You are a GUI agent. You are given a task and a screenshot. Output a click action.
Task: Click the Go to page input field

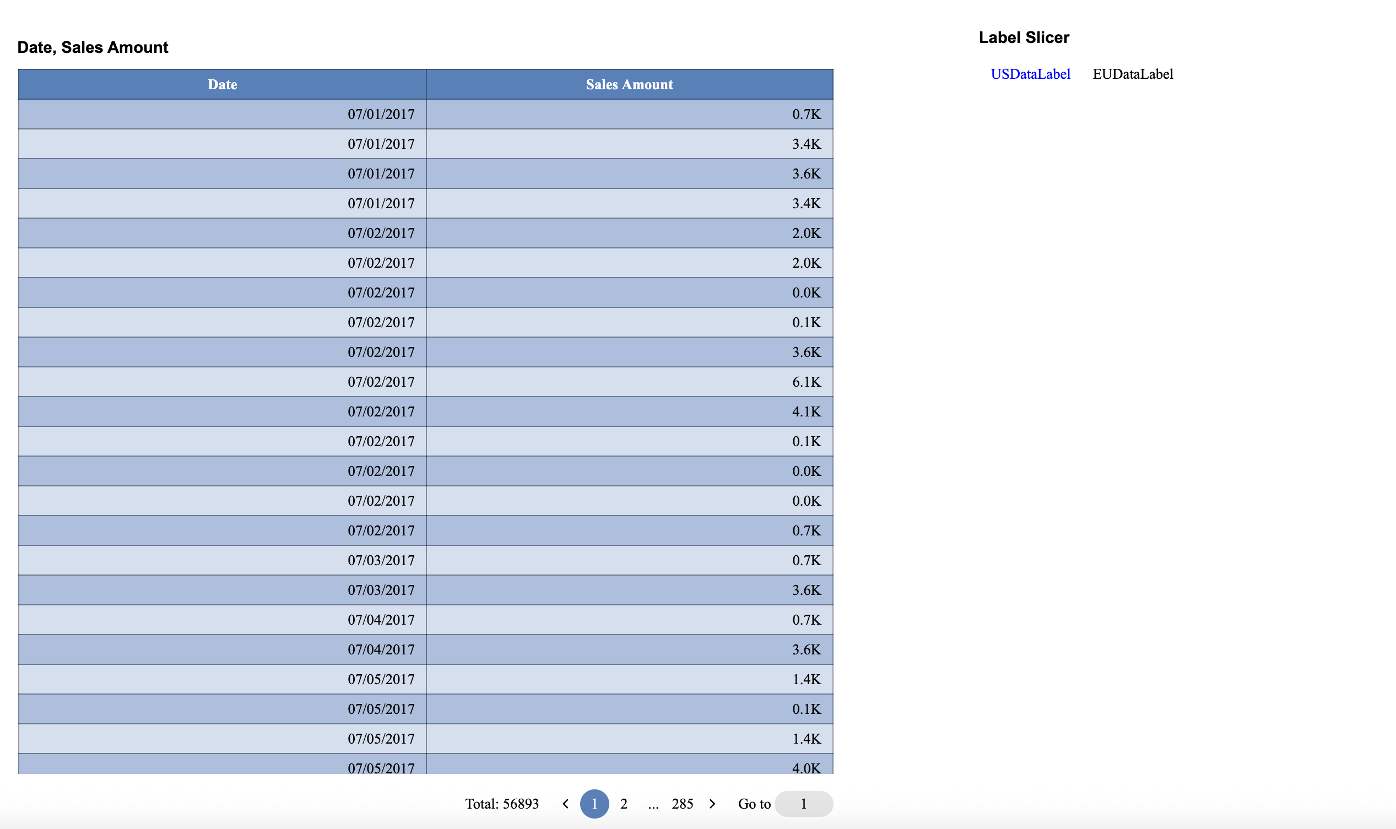click(x=803, y=804)
